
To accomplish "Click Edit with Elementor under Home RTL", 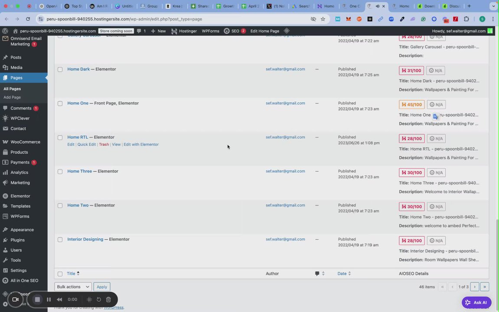I will click(141, 144).
